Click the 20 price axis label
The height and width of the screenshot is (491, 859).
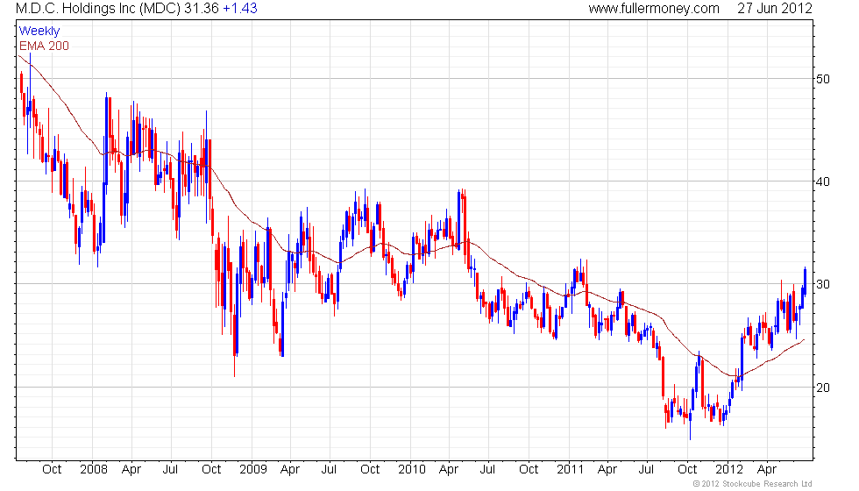pos(823,388)
